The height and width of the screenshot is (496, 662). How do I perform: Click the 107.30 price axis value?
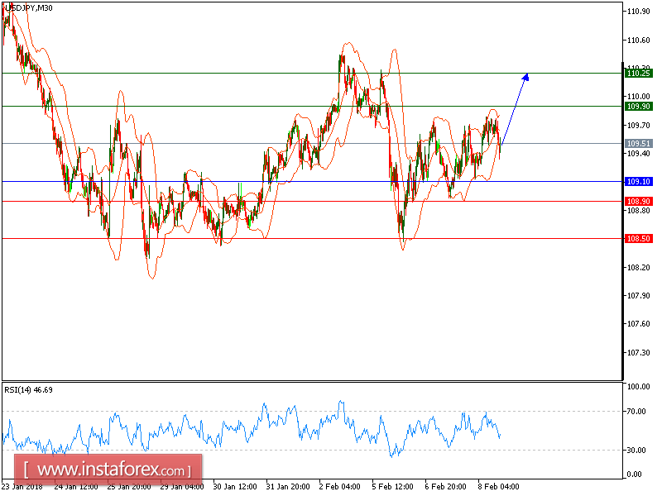coord(638,353)
